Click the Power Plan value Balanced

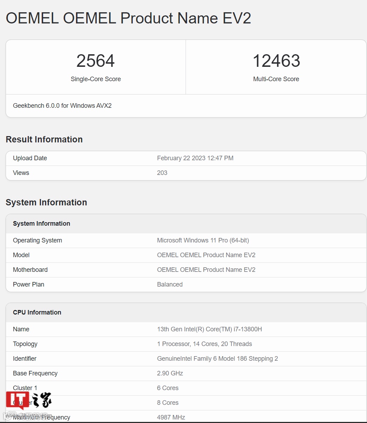[170, 284]
